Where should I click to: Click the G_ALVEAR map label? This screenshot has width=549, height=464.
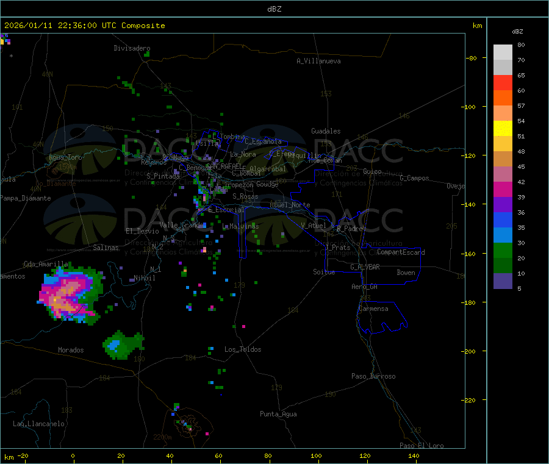[365, 267]
